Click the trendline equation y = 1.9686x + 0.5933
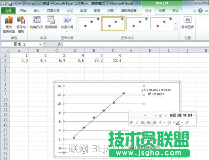 [x=156, y=90]
